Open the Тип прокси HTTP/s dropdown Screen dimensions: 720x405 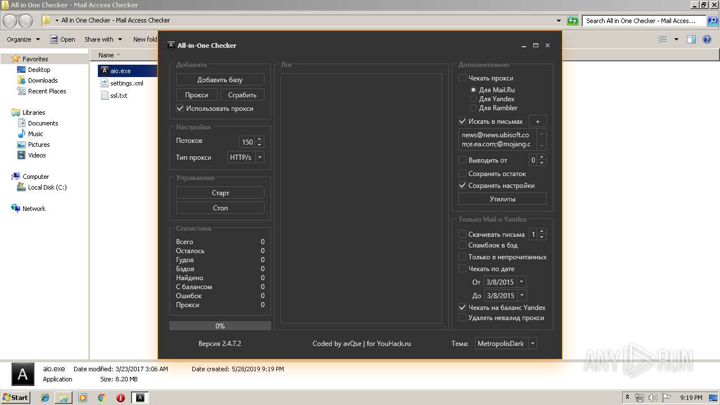(246, 157)
